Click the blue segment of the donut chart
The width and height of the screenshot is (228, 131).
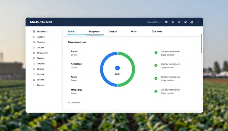(x=102, y=69)
